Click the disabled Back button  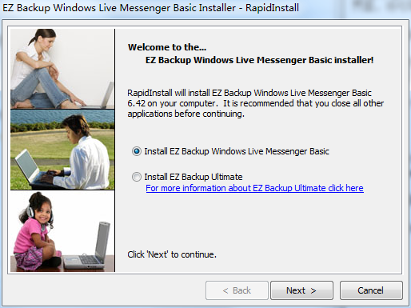[237, 290]
